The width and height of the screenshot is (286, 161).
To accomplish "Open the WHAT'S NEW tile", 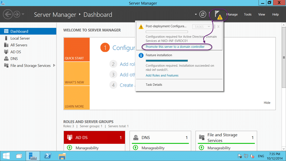I will point(77,74).
